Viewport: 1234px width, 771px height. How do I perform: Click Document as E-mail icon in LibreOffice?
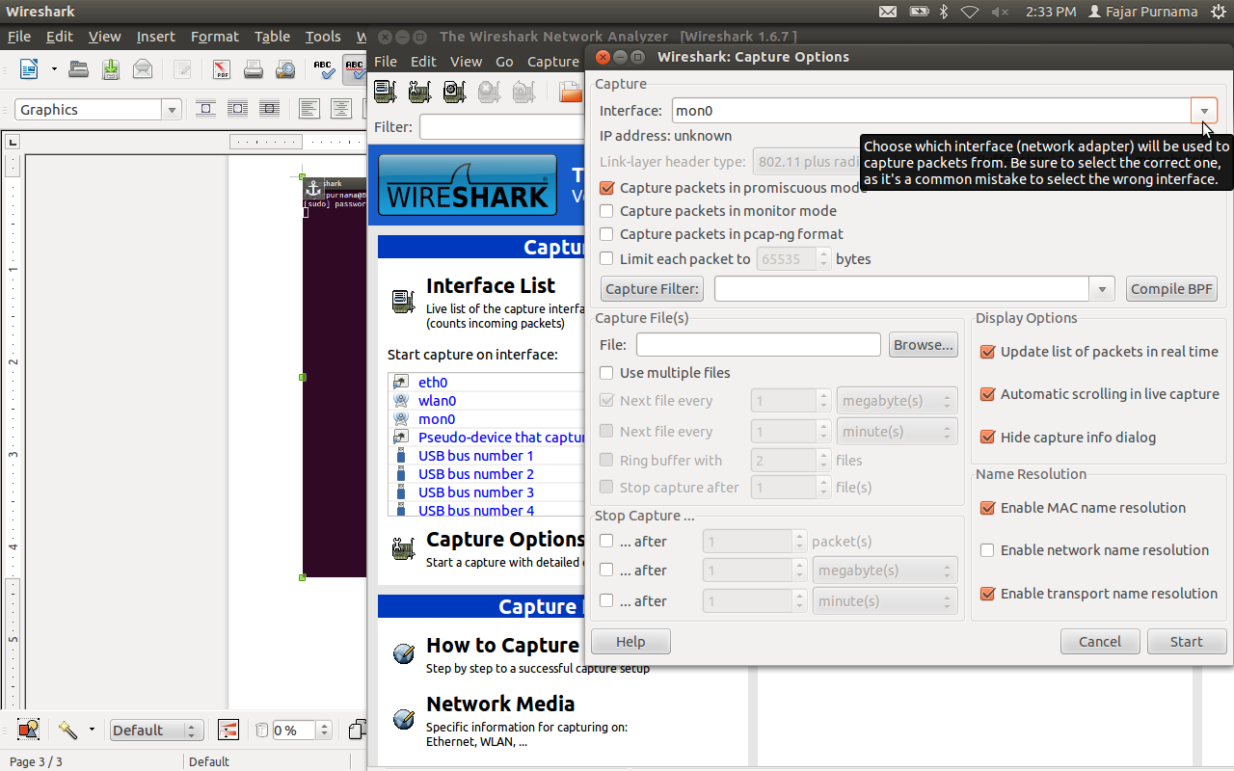(143, 69)
